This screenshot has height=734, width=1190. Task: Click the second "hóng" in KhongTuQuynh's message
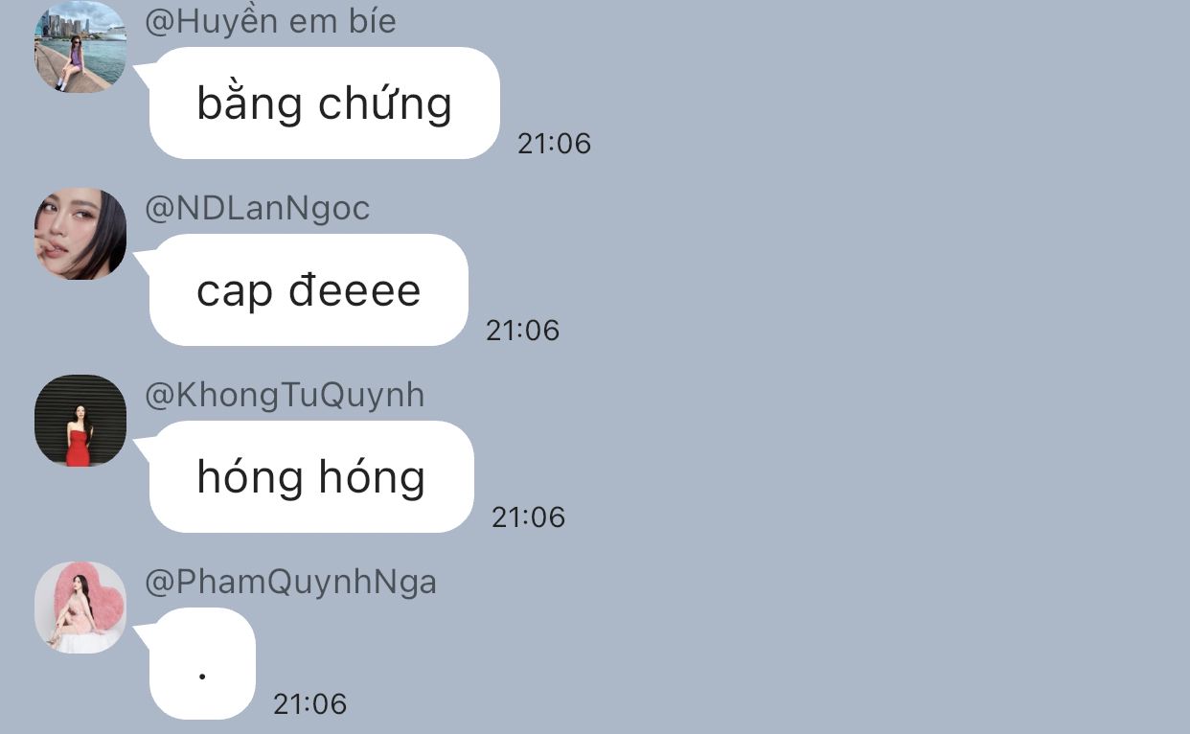click(x=372, y=476)
